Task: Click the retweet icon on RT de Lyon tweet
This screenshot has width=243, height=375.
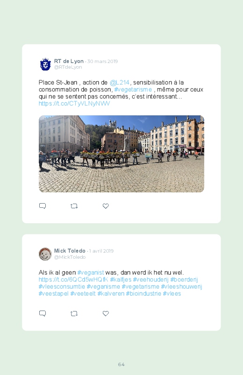Action: (x=74, y=206)
